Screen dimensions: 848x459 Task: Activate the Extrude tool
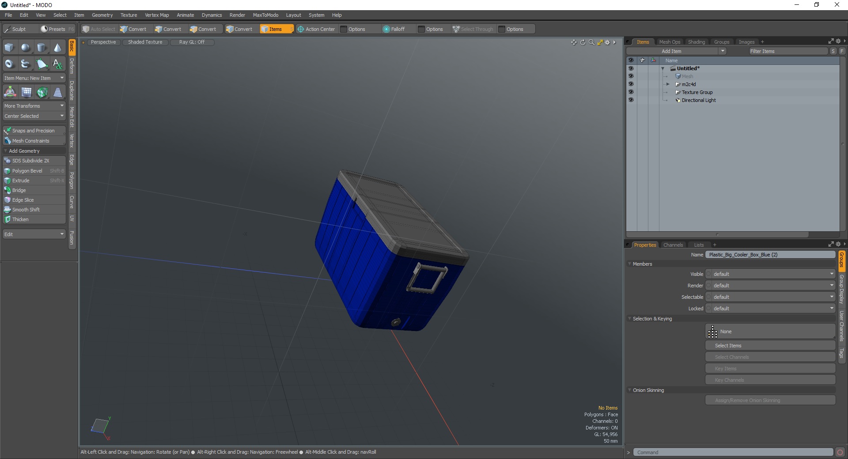coord(34,181)
